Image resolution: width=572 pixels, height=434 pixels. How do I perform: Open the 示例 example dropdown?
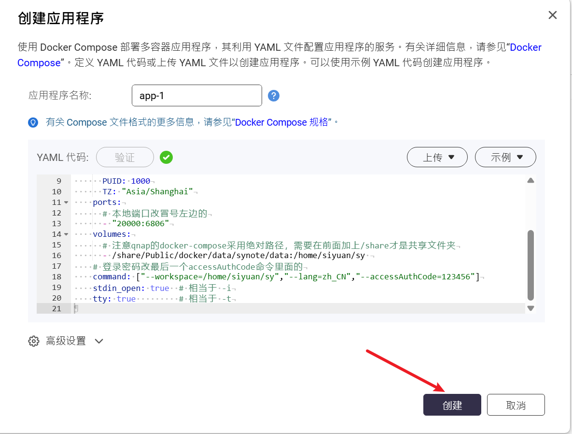point(505,157)
